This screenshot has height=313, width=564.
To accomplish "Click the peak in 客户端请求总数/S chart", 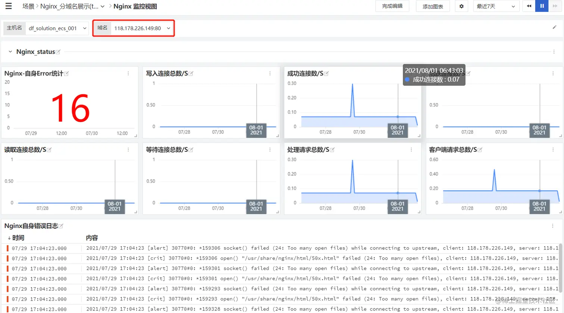I will click(x=494, y=170).
